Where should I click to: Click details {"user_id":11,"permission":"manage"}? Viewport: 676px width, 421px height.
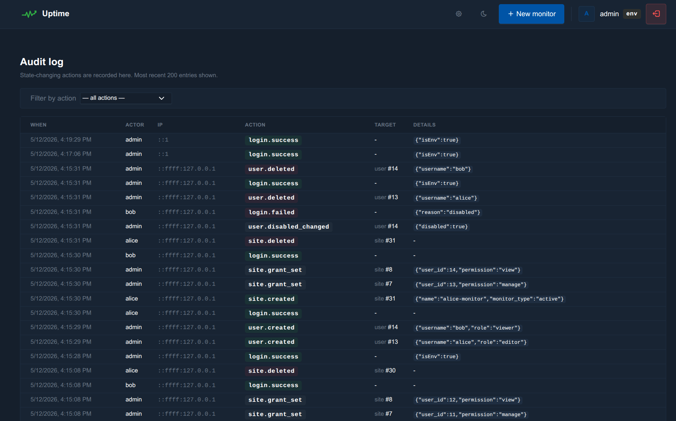click(471, 415)
